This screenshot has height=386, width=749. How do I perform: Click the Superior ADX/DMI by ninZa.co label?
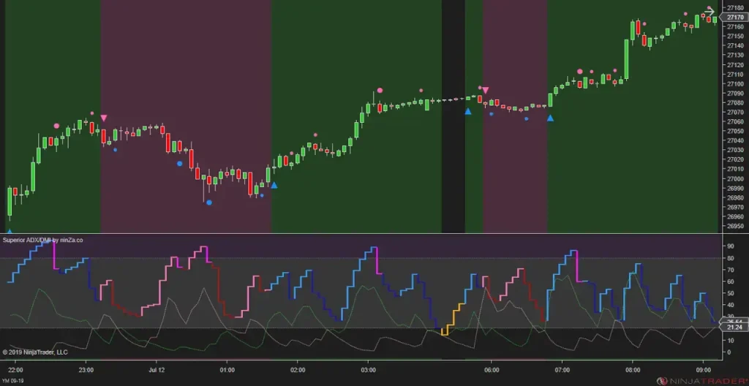coord(42,240)
